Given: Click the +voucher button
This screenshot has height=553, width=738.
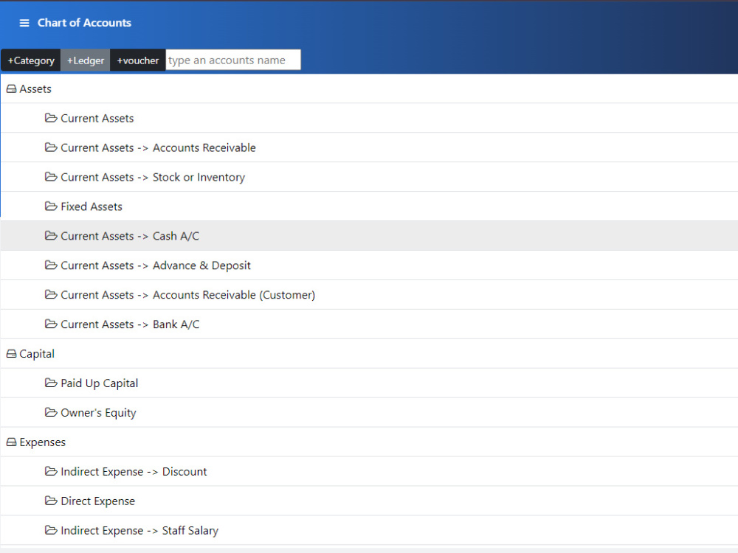Looking at the screenshot, I should pos(138,60).
